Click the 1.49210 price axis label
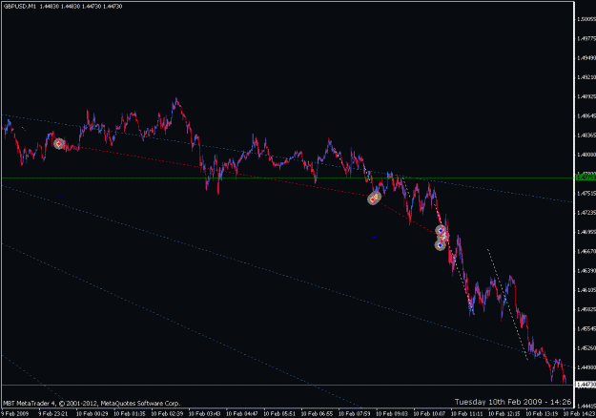 click(x=586, y=77)
